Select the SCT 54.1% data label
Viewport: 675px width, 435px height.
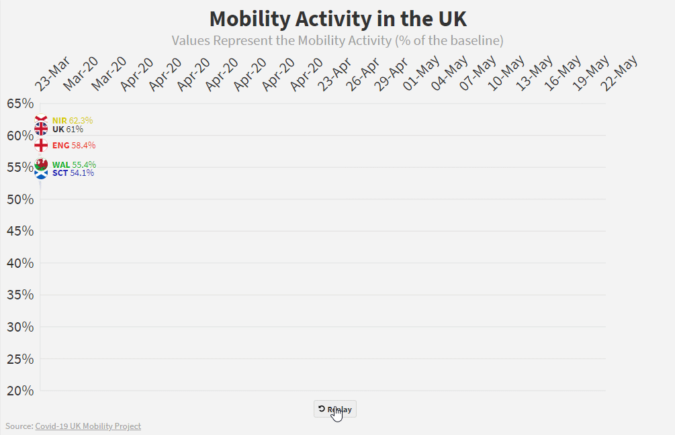[73, 173]
